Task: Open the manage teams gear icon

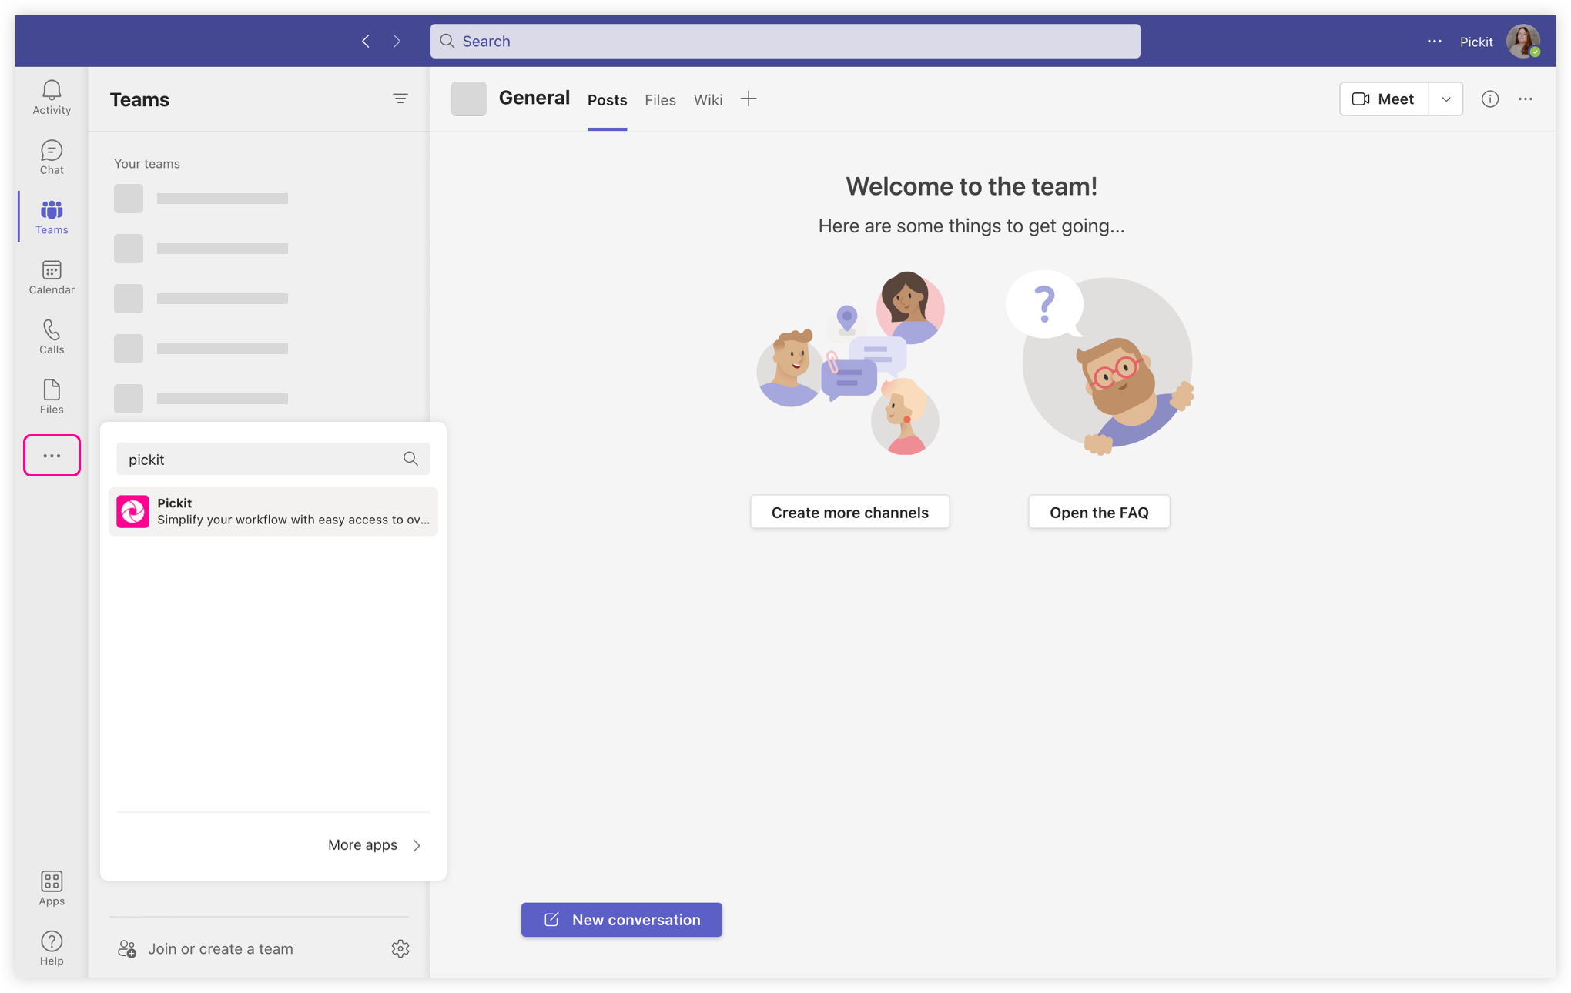Action: pos(400,948)
